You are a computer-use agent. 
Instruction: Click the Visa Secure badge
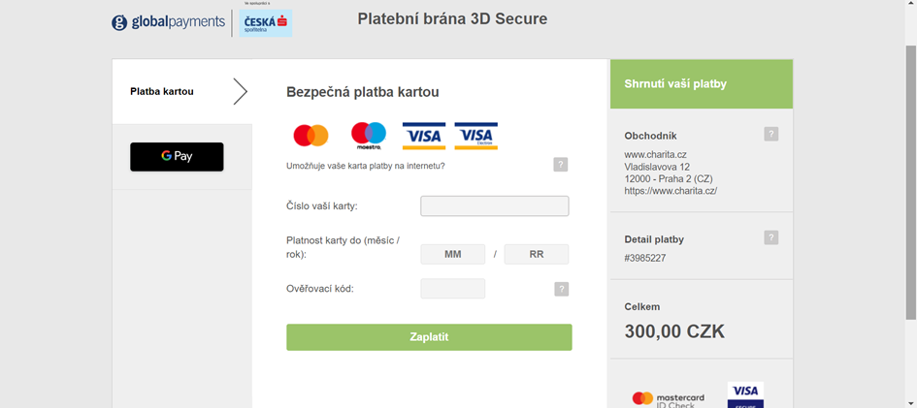[x=745, y=394]
